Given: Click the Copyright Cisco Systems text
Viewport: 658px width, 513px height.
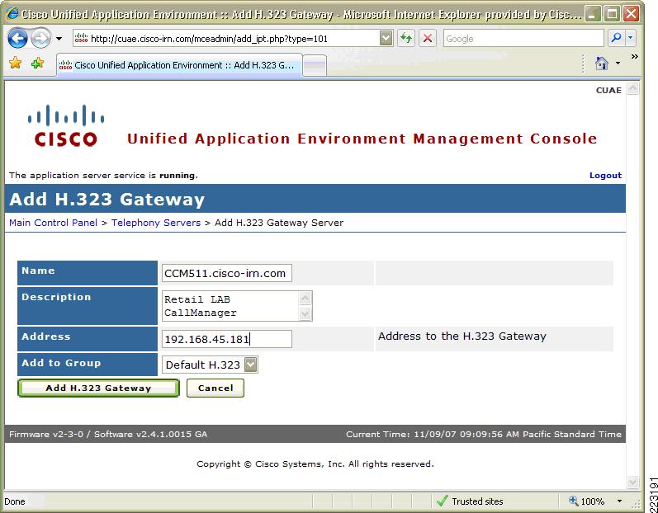Looking at the screenshot, I should 315,464.
